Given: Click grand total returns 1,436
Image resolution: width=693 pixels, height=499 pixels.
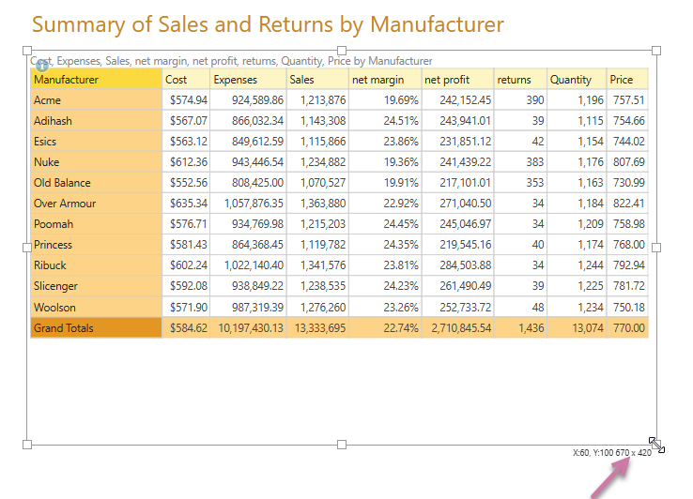Looking at the screenshot, I should pos(531,328).
